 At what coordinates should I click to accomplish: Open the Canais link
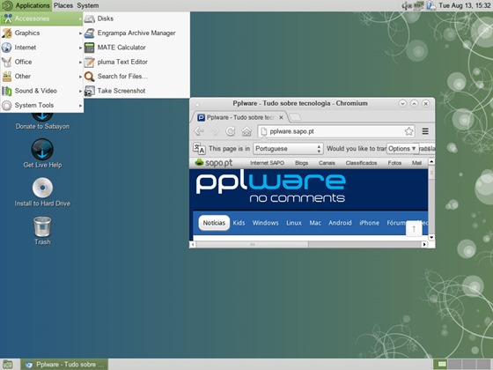tap(327, 163)
